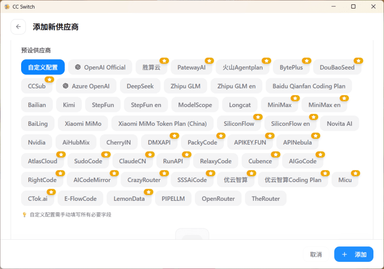The height and width of the screenshot is (269, 384).
Task: Select the ModelScope preset
Action: pyautogui.click(x=195, y=105)
